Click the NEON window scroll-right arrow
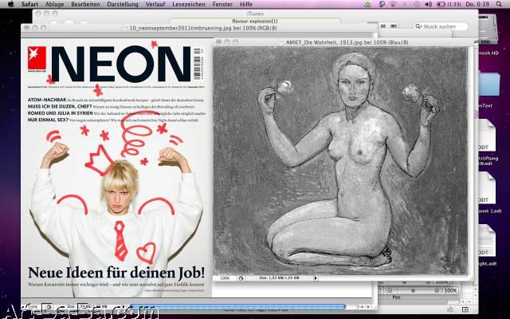Image resolution: width=510 pixels, height=319 pixels. pos(368,307)
